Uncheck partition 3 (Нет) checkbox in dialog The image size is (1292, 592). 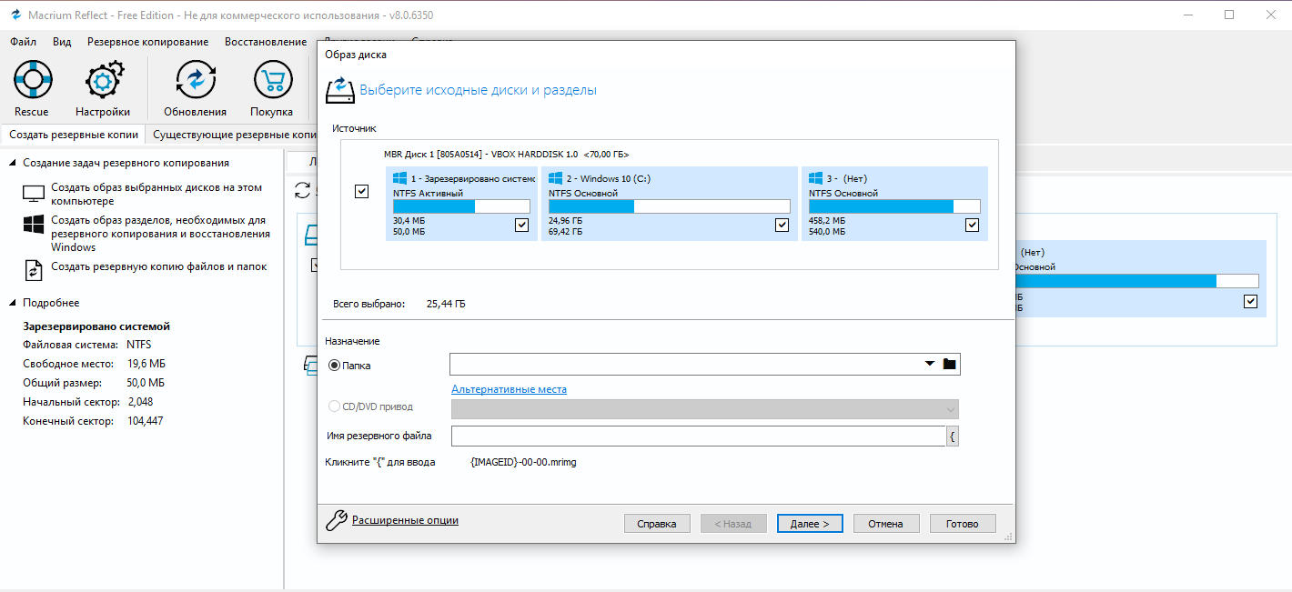click(973, 225)
